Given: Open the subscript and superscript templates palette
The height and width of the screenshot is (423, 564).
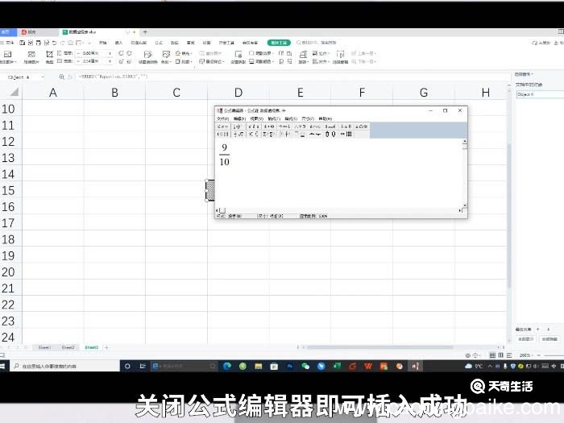Looking at the screenshot, I should coord(253,135).
